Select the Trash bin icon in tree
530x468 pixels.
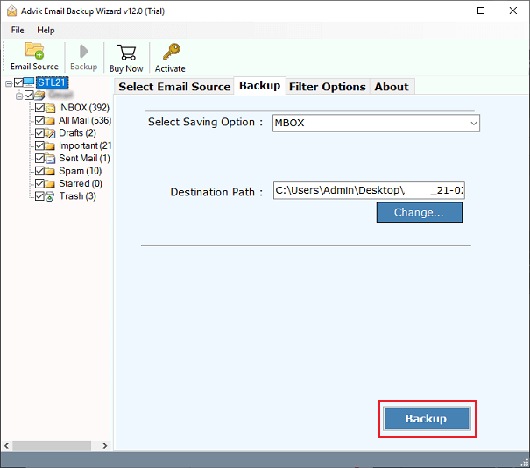(51, 196)
